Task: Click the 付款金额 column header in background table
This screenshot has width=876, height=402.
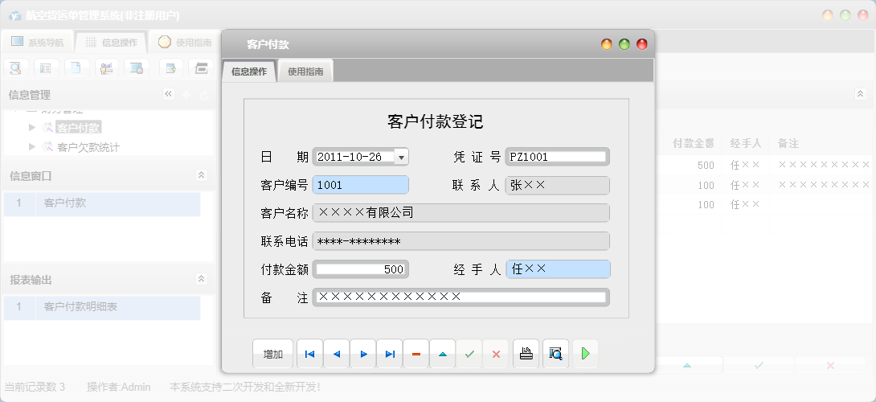Action: (693, 144)
